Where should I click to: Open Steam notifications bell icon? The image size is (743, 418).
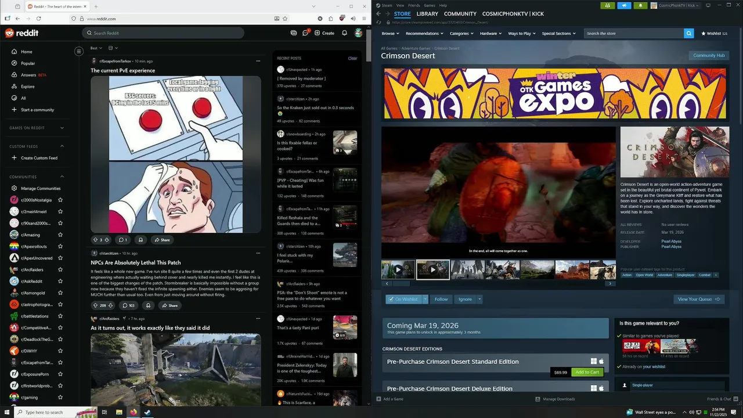(x=641, y=5)
